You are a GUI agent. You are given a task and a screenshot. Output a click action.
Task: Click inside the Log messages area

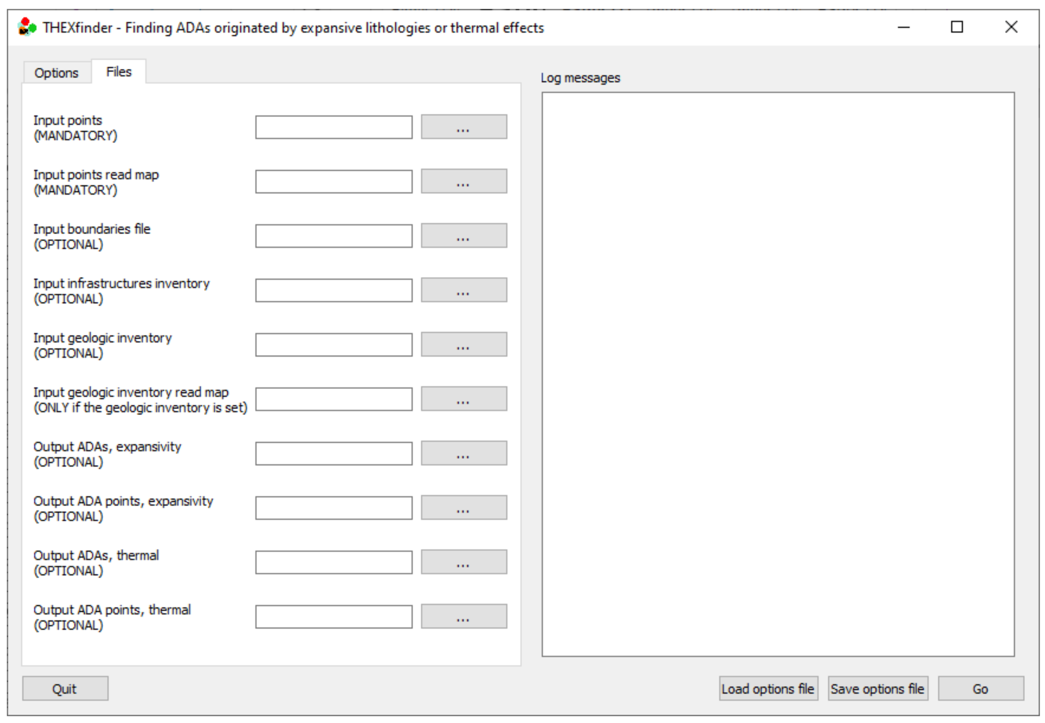click(778, 374)
